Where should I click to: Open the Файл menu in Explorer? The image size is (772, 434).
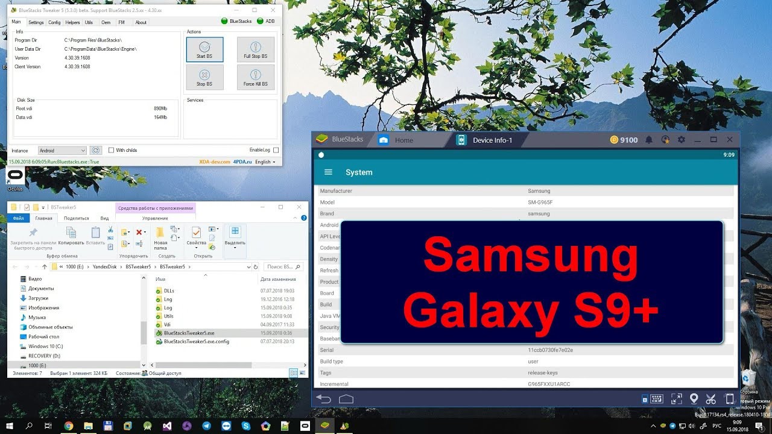click(x=19, y=218)
